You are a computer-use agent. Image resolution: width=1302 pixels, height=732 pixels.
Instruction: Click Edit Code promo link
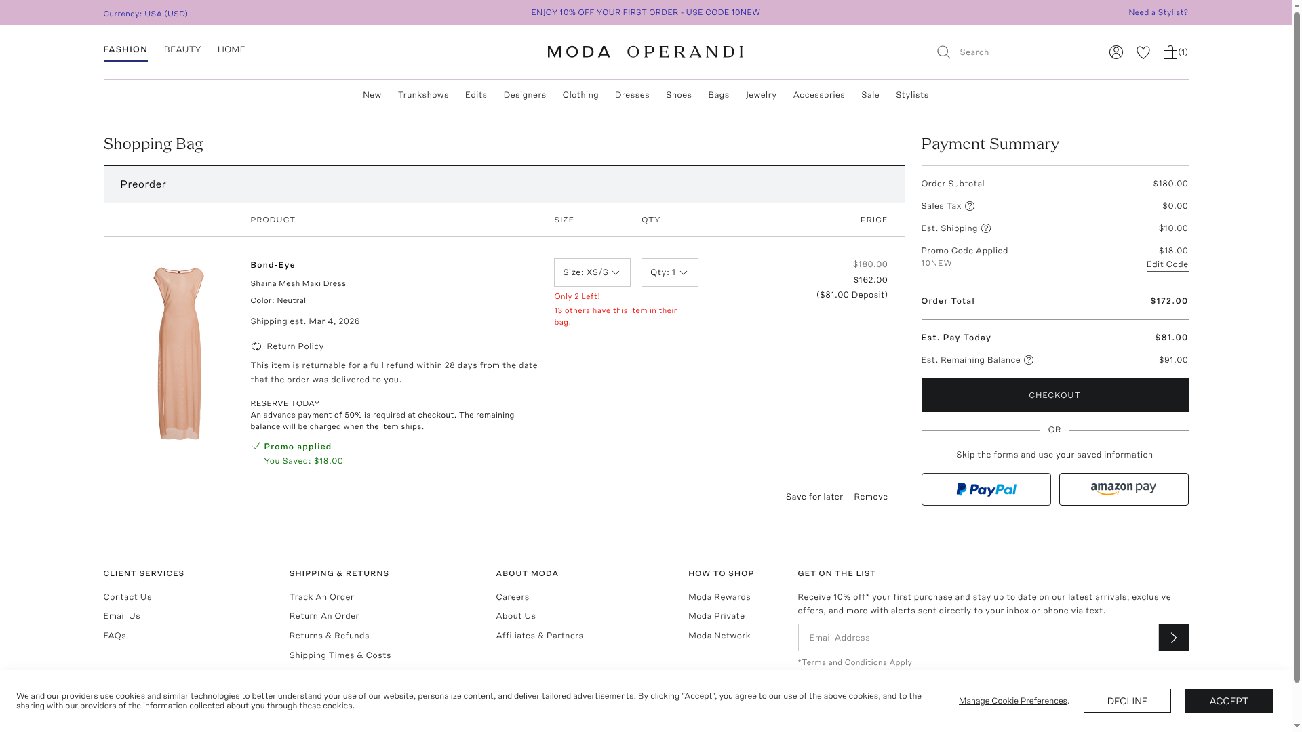[1167, 264]
